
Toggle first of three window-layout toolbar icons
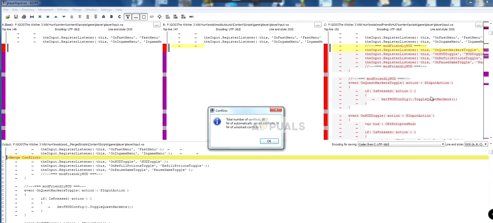[168, 17]
